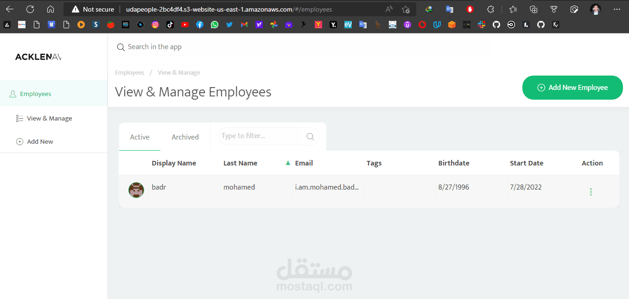Open the Udacity bookmark
Viewport: 629px width, 299px height.
coord(437,25)
